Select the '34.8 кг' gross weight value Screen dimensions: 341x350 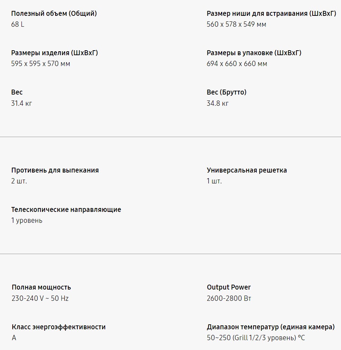[217, 103]
